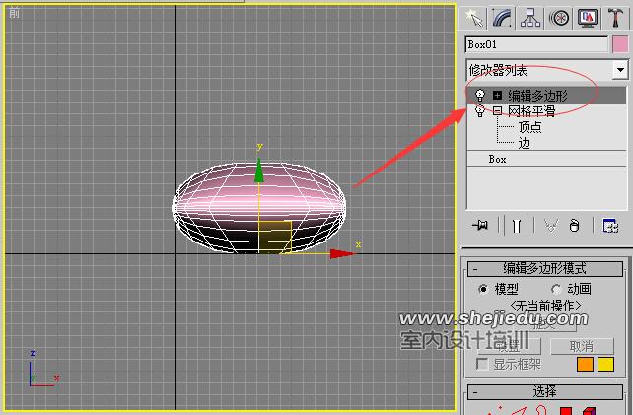Select the Polygon sub-object red square icon
The height and width of the screenshot is (415, 633).
[x=566, y=411]
